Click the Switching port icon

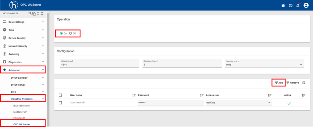[5, 54]
